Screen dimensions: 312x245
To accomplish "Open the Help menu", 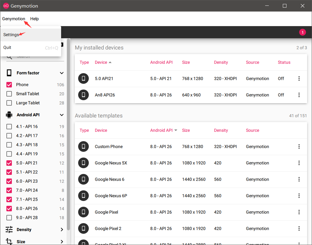I will [x=34, y=19].
